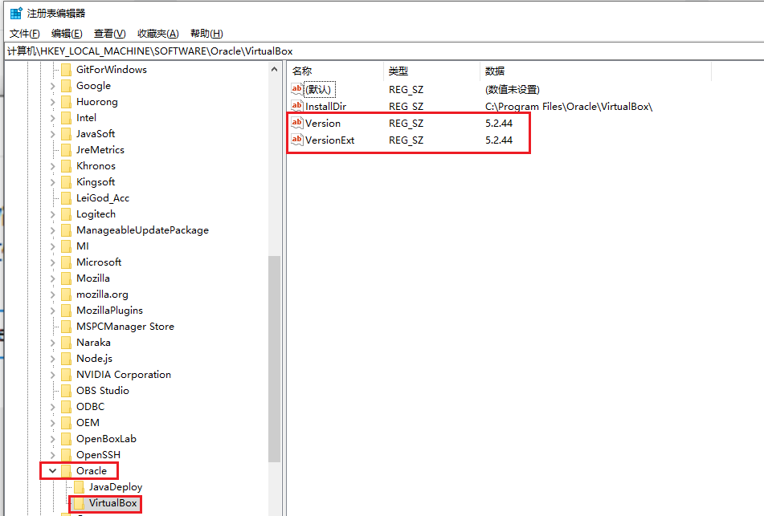Click the string icon beside InstallDir

pos(296,106)
